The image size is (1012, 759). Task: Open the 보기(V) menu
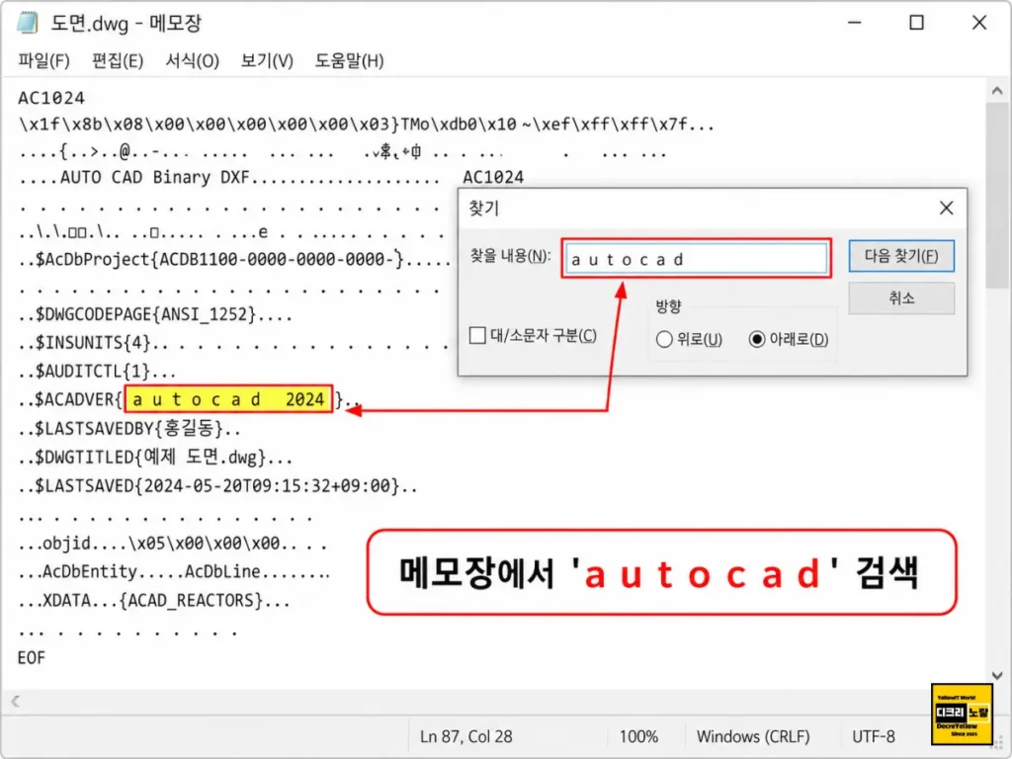tap(267, 60)
